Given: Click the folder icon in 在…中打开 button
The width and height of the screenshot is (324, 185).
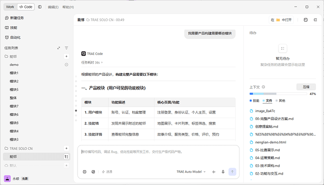Looking at the screenshot, I should point(278,20).
